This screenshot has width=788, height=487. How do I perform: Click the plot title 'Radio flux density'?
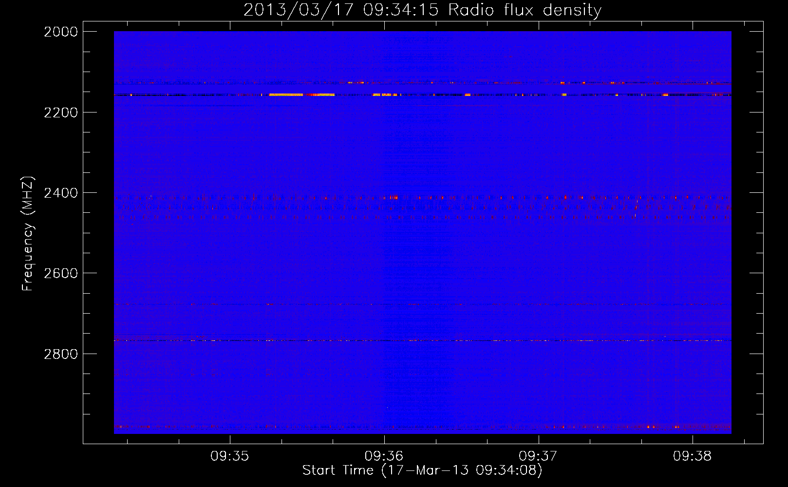(525, 10)
